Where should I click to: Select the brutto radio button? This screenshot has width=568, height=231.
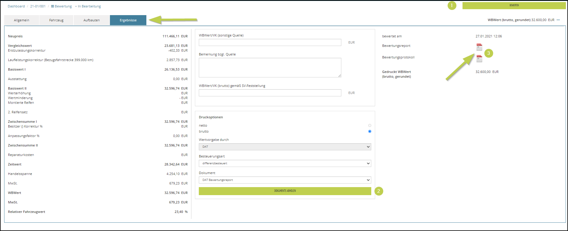[369, 131]
